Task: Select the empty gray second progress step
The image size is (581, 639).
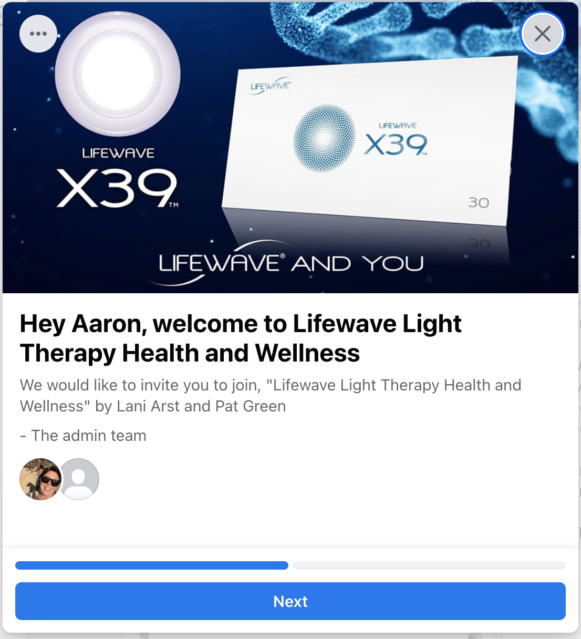Action: pyautogui.click(x=429, y=565)
